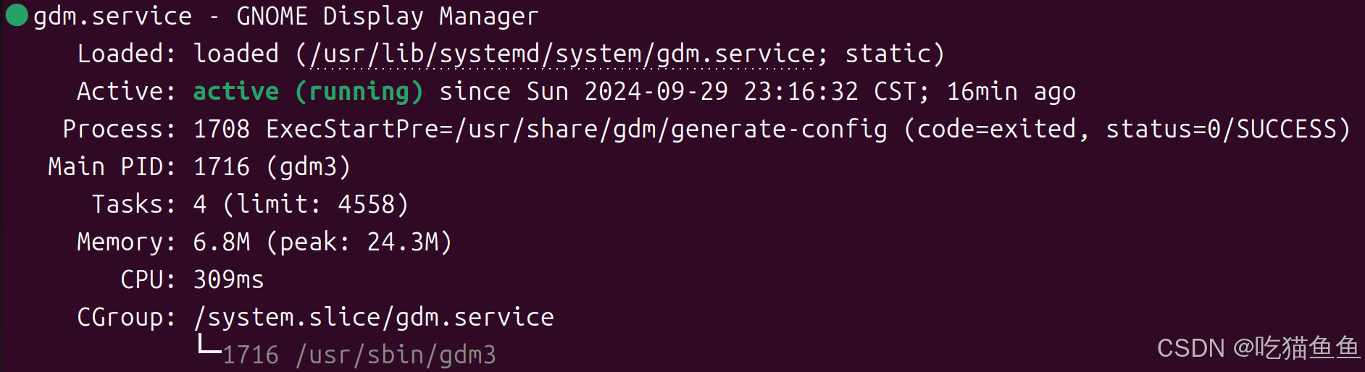
Task: Click the Loaded label
Action: click(126, 54)
